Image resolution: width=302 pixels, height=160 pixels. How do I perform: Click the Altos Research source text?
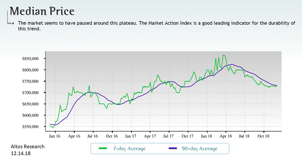click(x=27, y=147)
